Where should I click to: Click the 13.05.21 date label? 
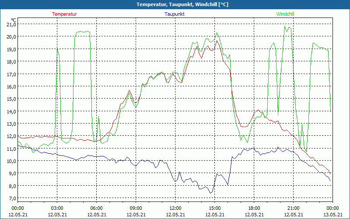click(332, 215)
